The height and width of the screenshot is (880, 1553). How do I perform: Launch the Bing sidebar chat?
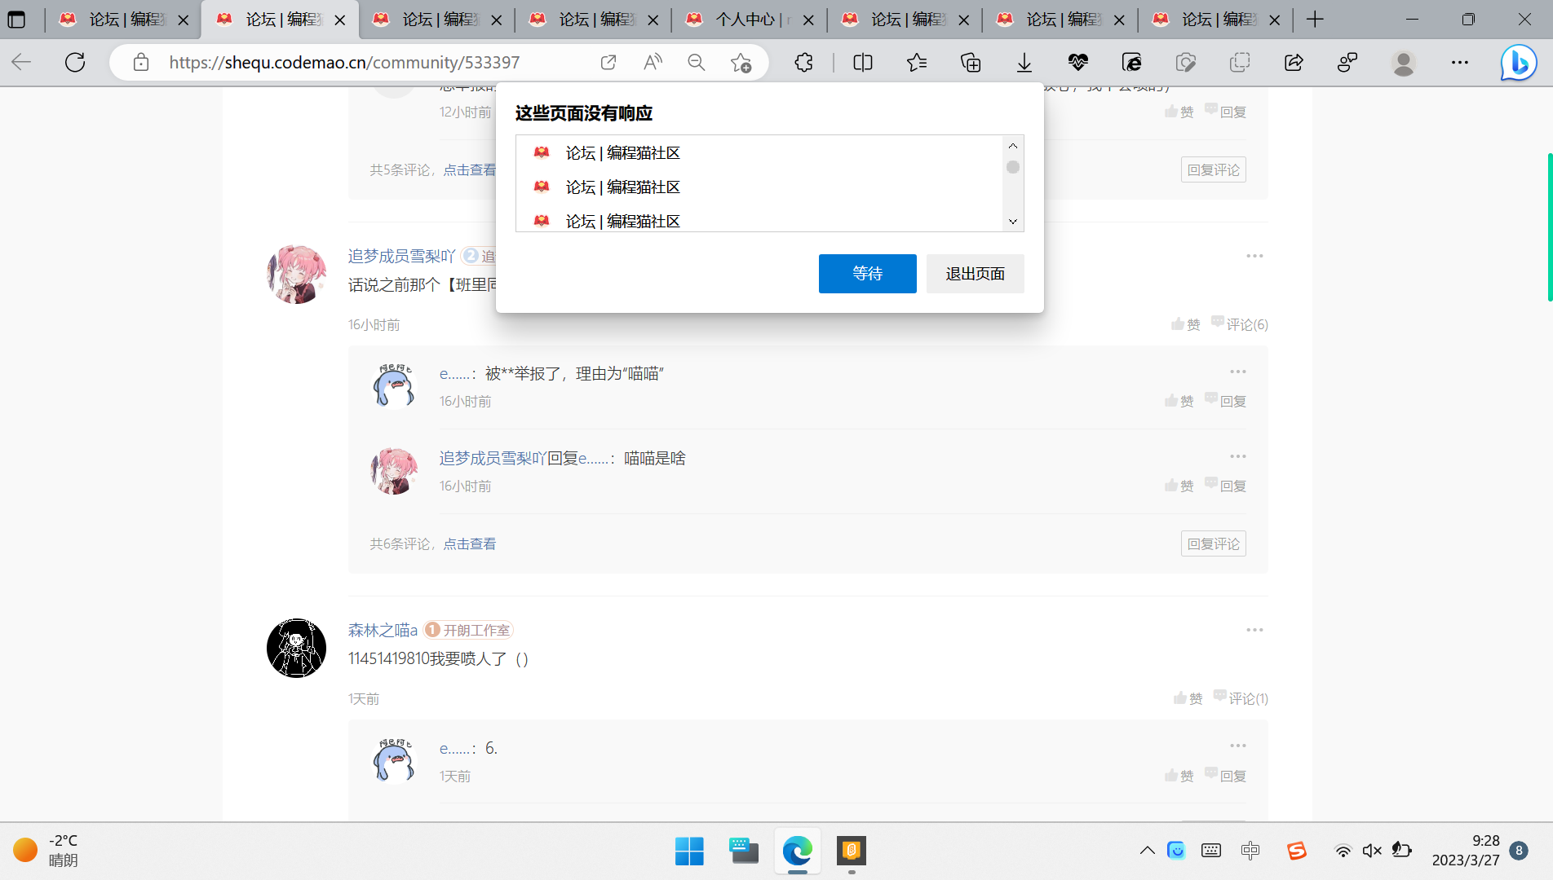1519,63
